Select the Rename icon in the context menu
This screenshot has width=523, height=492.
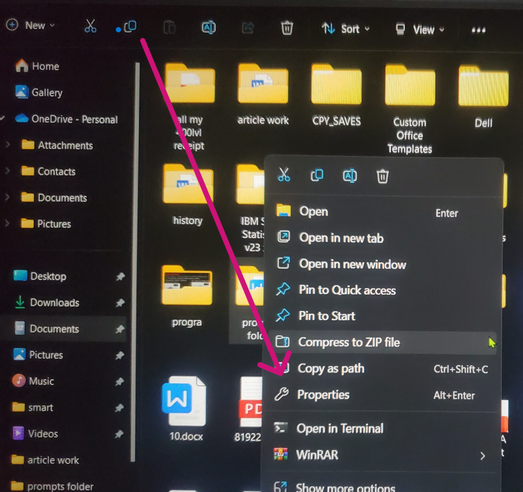tap(350, 176)
